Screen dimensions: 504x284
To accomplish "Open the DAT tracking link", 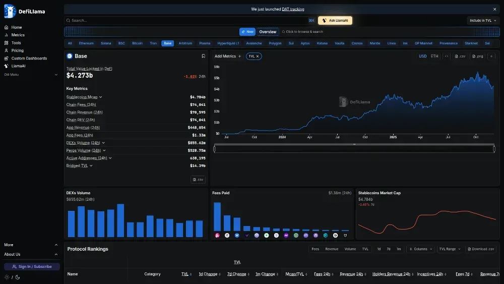I will tap(293, 9).
